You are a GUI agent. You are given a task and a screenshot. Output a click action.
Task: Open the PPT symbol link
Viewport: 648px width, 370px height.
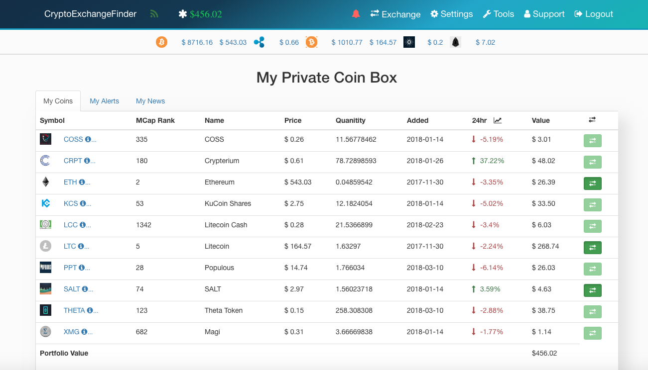[x=70, y=268]
